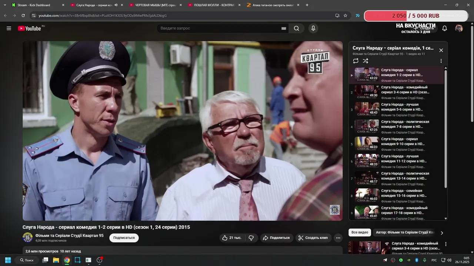The height and width of the screenshot is (266, 474).
Task: Click the address bar URL
Action: pyautogui.click(x=103, y=16)
